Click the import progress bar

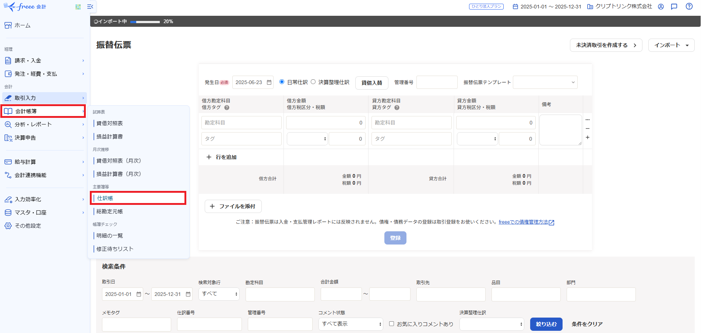click(x=145, y=22)
